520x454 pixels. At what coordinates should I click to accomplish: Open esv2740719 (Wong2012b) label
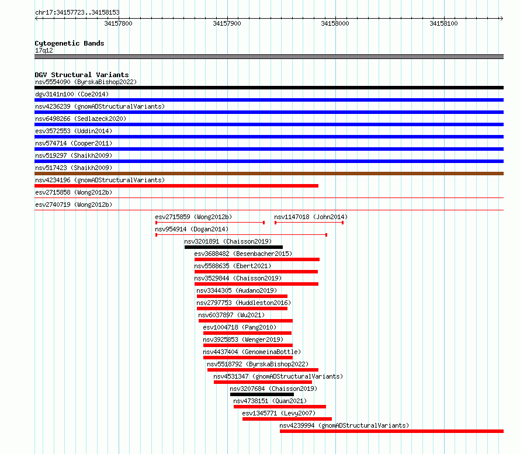[74, 205]
